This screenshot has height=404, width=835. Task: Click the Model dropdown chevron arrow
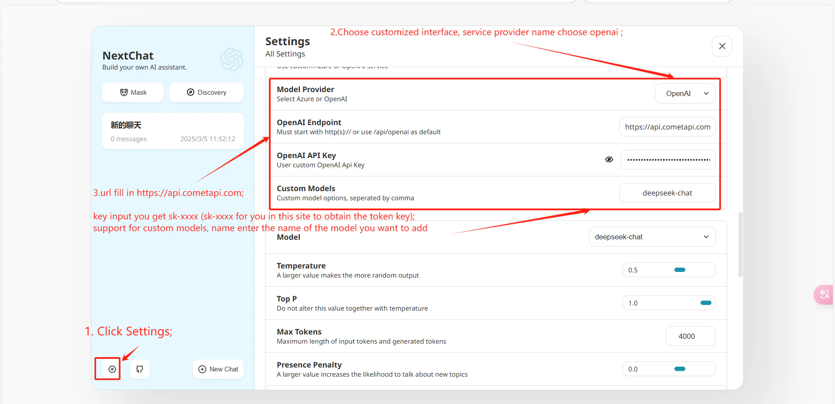[706, 237]
